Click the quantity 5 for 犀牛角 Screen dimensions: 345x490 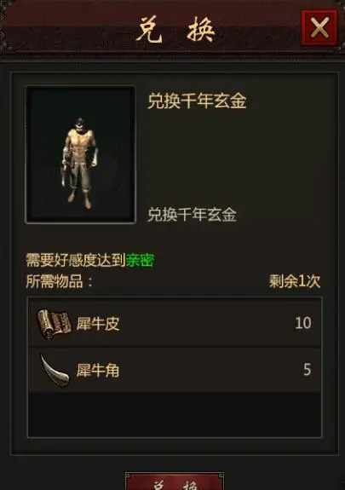pyautogui.click(x=308, y=369)
